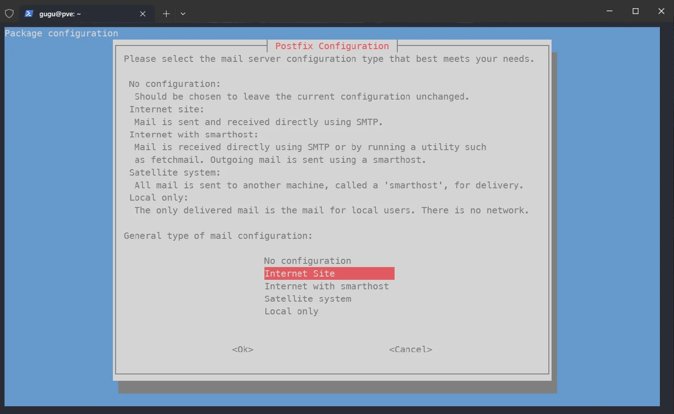Select the highlighted Internet Site option
This screenshot has width=674, height=414.
coord(329,273)
